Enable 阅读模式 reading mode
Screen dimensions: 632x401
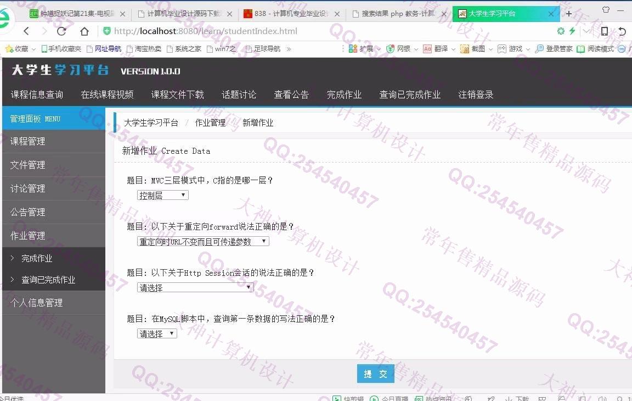point(595,49)
